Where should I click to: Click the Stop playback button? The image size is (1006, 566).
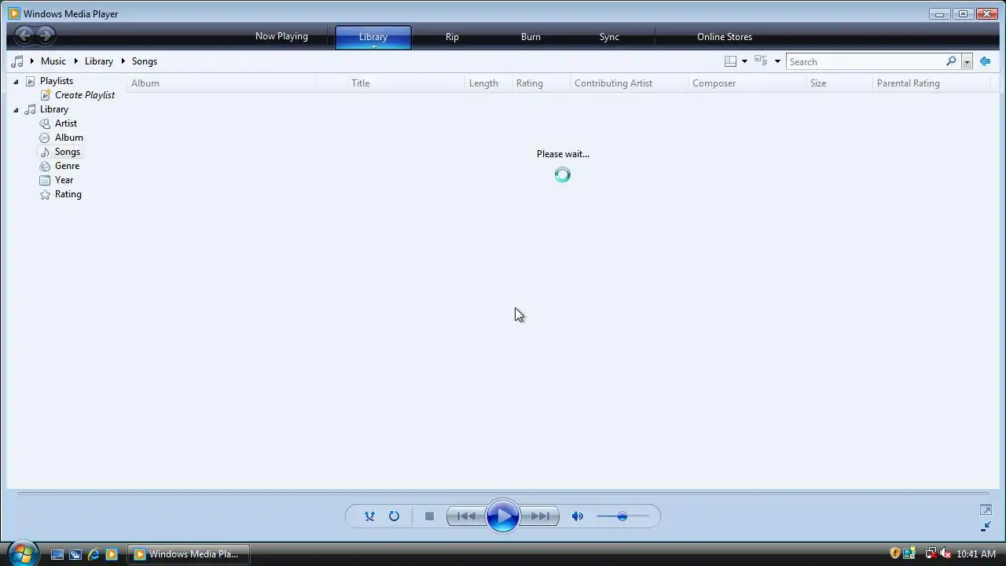click(429, 516)
